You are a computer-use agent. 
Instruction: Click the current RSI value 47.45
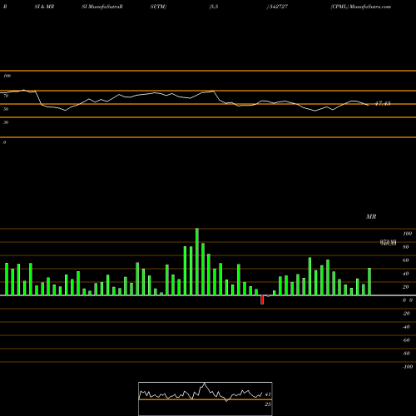click(x=383, y=103)
